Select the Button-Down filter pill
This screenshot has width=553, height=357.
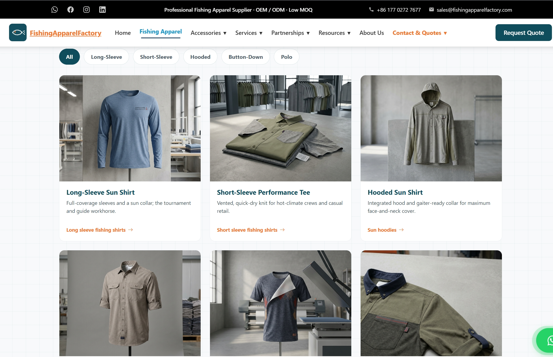click(246, 57)
